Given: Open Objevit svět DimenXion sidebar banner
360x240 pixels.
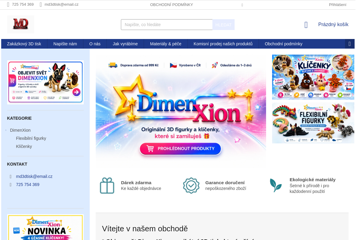Looking at the screenshot, I should pyautogui.click(x=45, y=82).
